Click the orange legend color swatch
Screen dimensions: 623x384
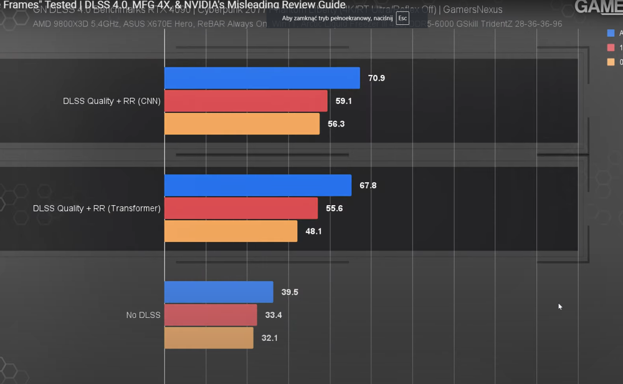pos(611,62)
